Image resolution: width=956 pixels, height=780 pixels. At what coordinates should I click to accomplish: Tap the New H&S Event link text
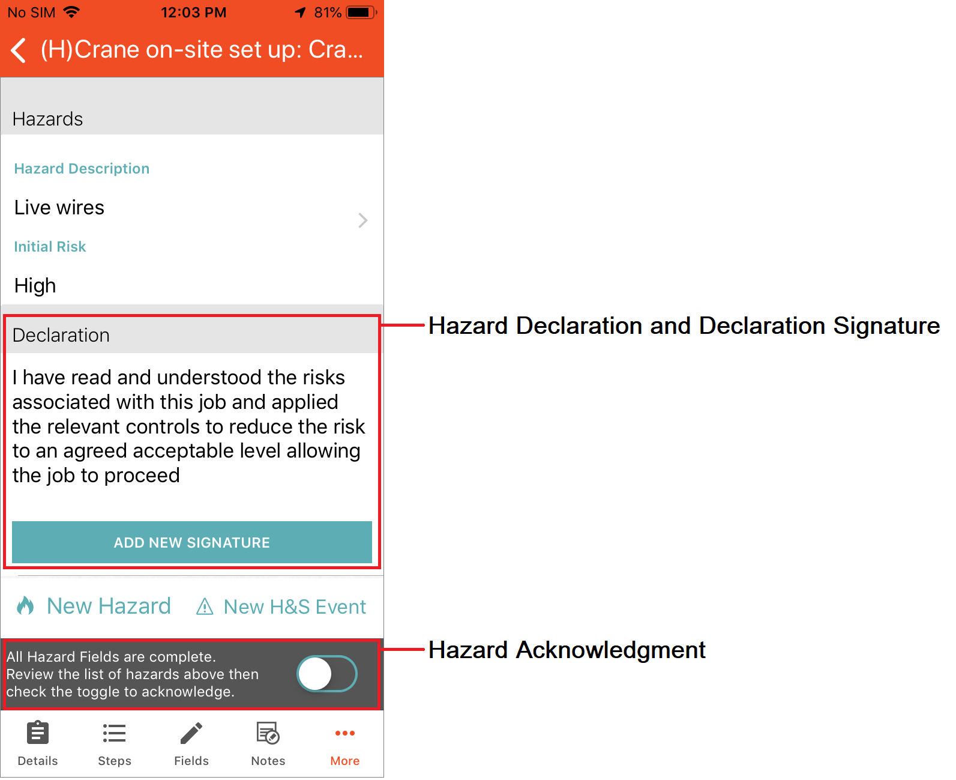tap(295, 606)
